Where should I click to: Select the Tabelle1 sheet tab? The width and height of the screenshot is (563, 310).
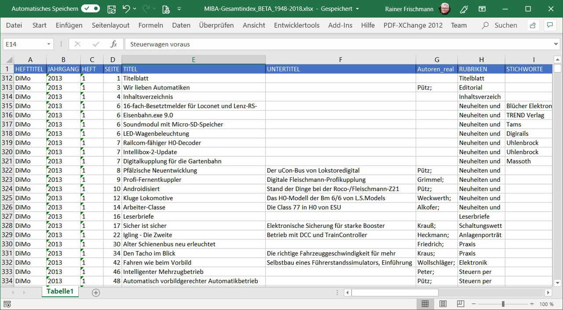60,292
